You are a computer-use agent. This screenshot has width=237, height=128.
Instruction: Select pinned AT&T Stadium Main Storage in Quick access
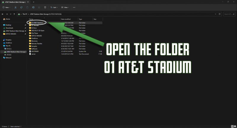coord(15,31)
